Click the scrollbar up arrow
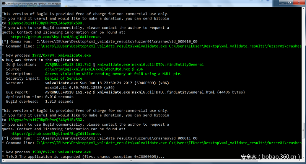 (303, 8)
